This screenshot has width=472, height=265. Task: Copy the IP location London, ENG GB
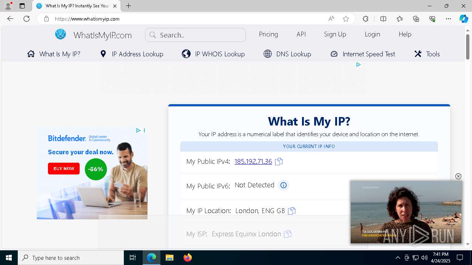[292, 211]
